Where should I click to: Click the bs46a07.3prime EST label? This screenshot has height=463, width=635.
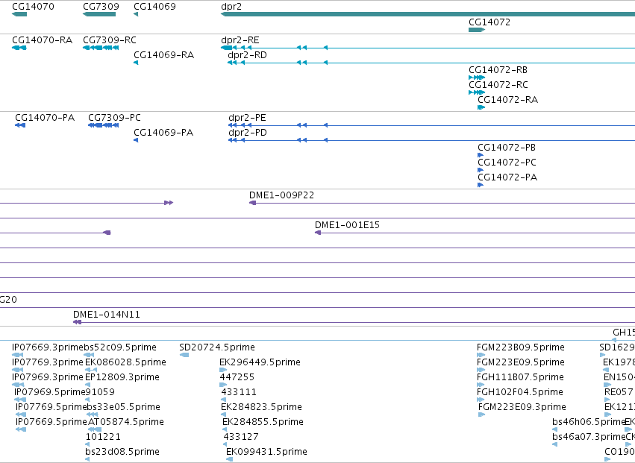coord(589,437)
